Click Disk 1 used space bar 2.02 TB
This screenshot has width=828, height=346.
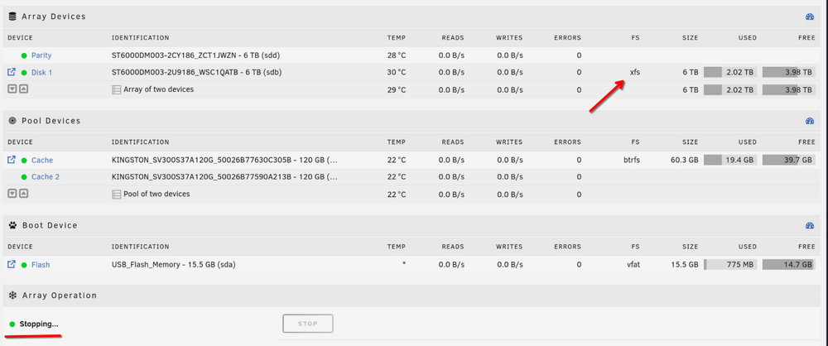730,72
